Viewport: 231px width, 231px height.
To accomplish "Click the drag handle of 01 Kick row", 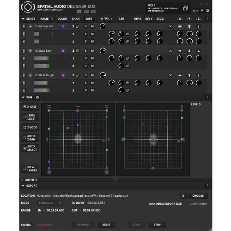I will [x=24, y=26].
